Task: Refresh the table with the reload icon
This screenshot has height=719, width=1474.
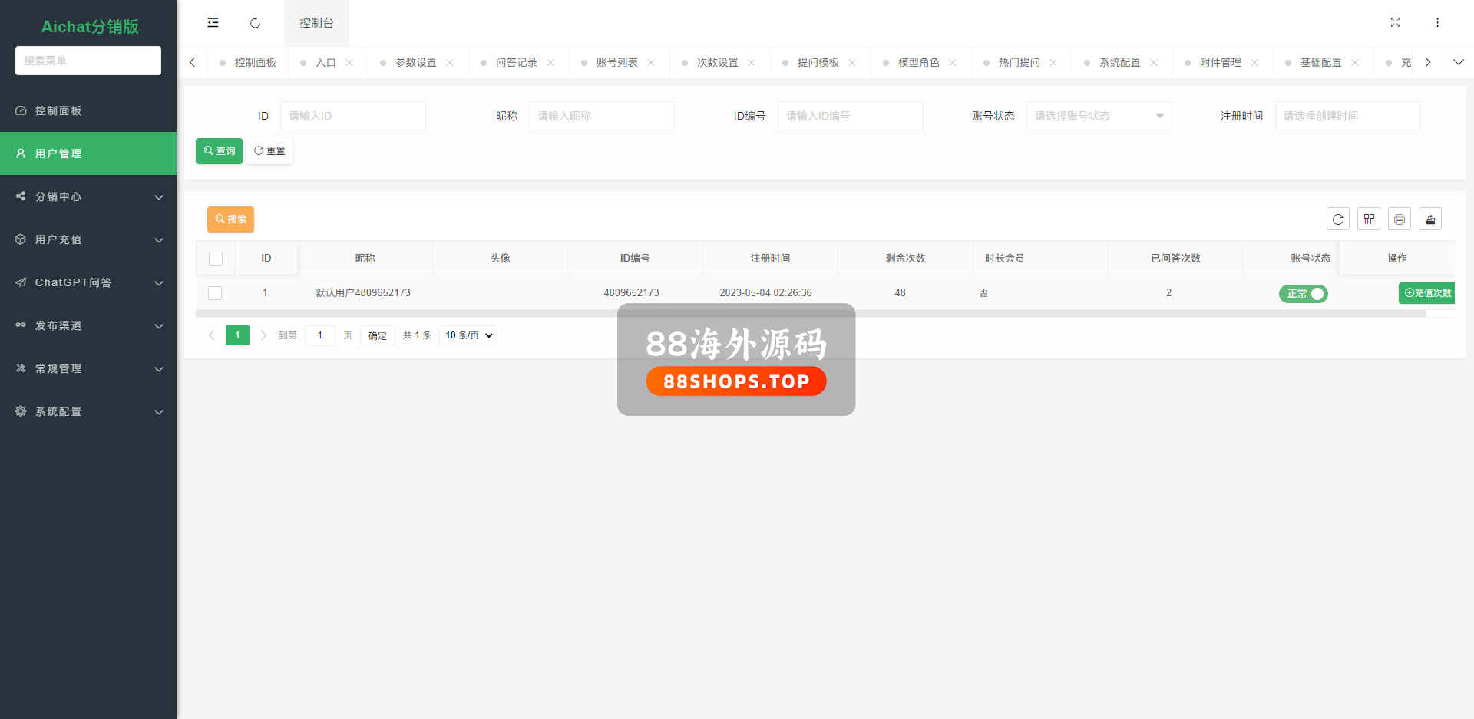Action: (x=1337, y=219)
